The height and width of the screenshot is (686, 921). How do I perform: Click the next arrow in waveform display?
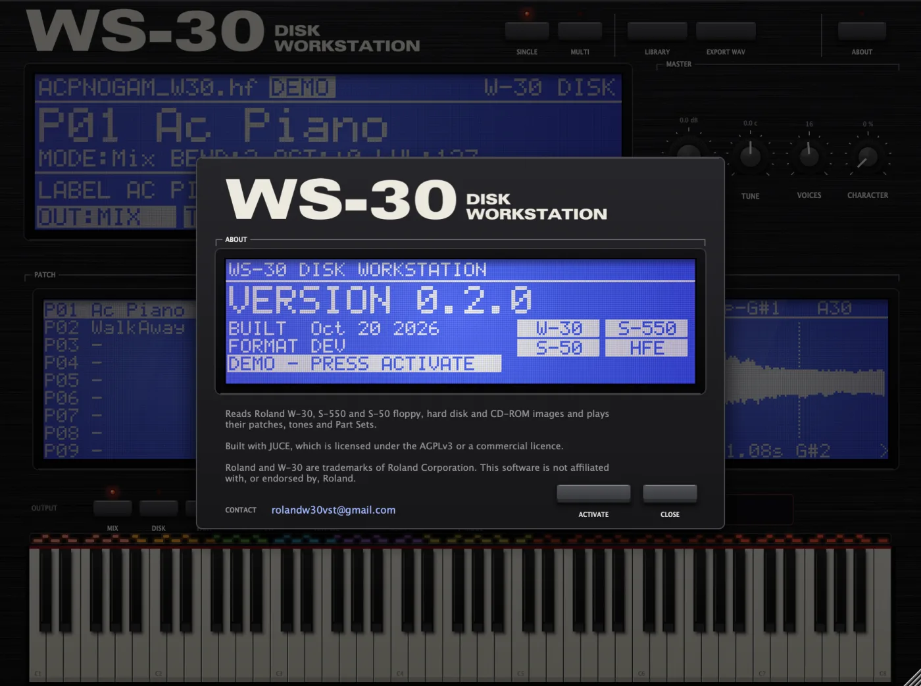coord(884,451)
